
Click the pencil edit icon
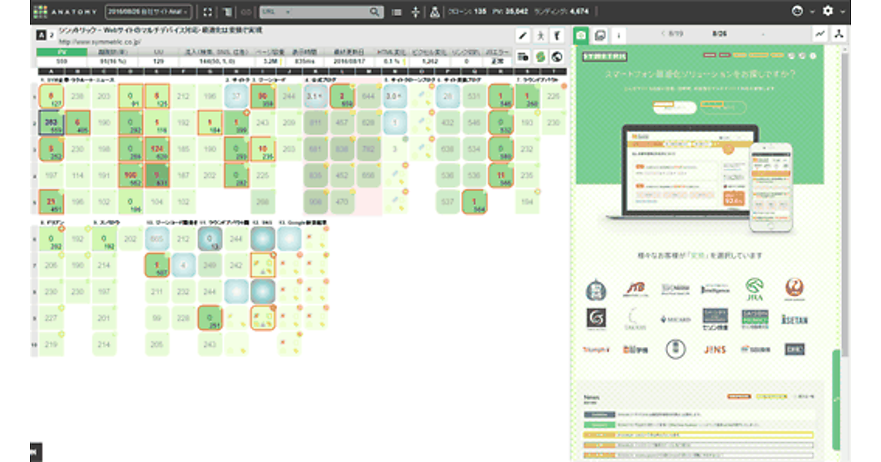[x=523, y=34]
